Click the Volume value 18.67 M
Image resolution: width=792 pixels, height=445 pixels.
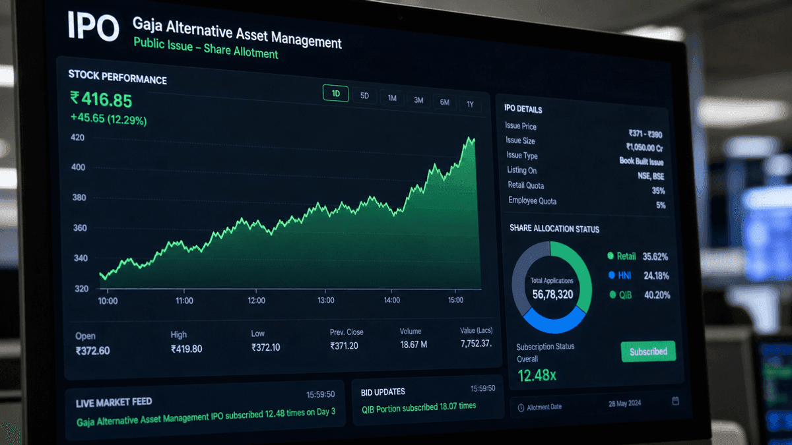tap(414, 344)
